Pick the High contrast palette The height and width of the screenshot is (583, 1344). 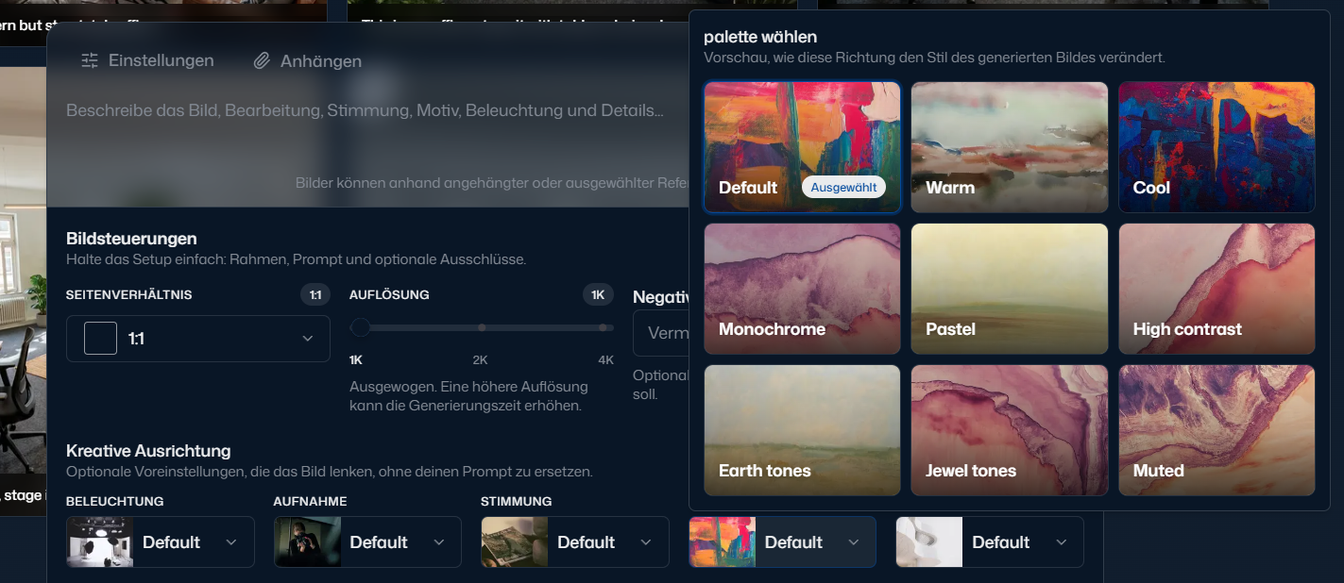pyautogui.click(x=1216, y=289)
